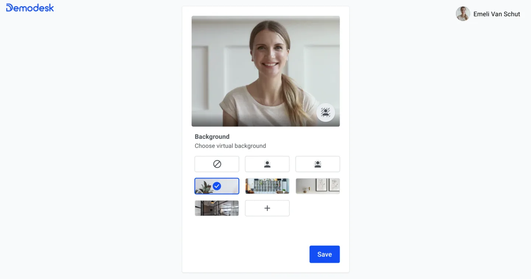Open the Demodesk logo home link
The width and height of the screenshot is (531, 279).
tap(30, 8)
